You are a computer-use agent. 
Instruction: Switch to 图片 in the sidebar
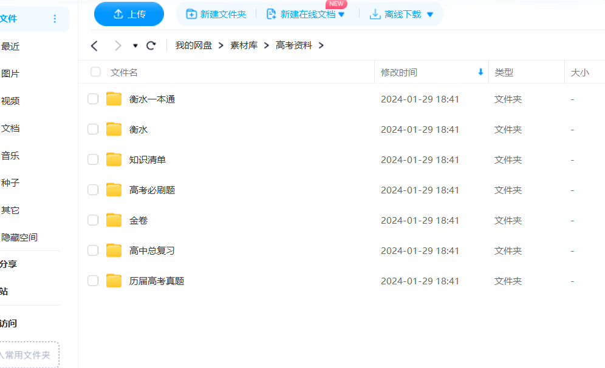pyautogui.click(x=10, y=74)
